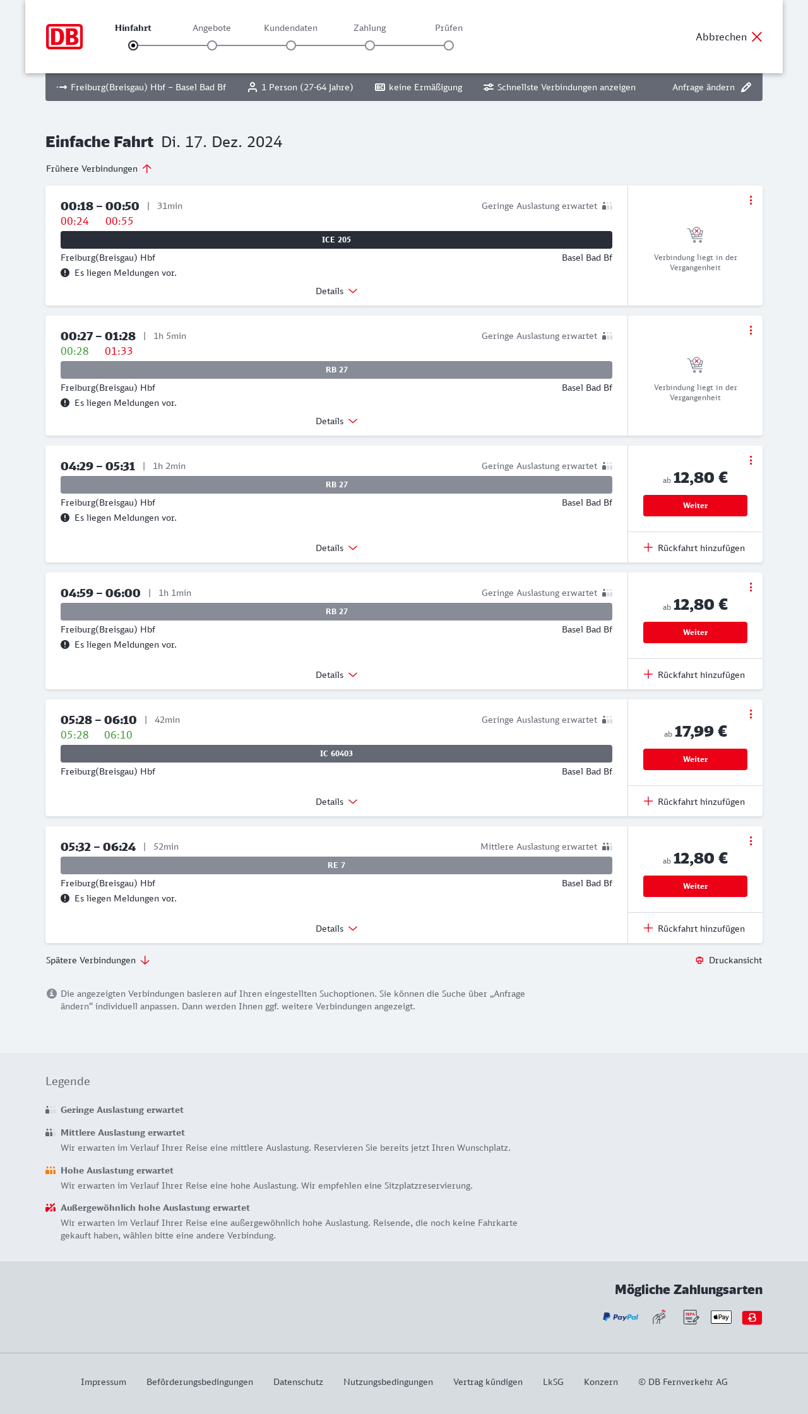808x1414 pixels.
Task: Add Rückfahrt to the 04:29 connection
Action: click(694, 548)
